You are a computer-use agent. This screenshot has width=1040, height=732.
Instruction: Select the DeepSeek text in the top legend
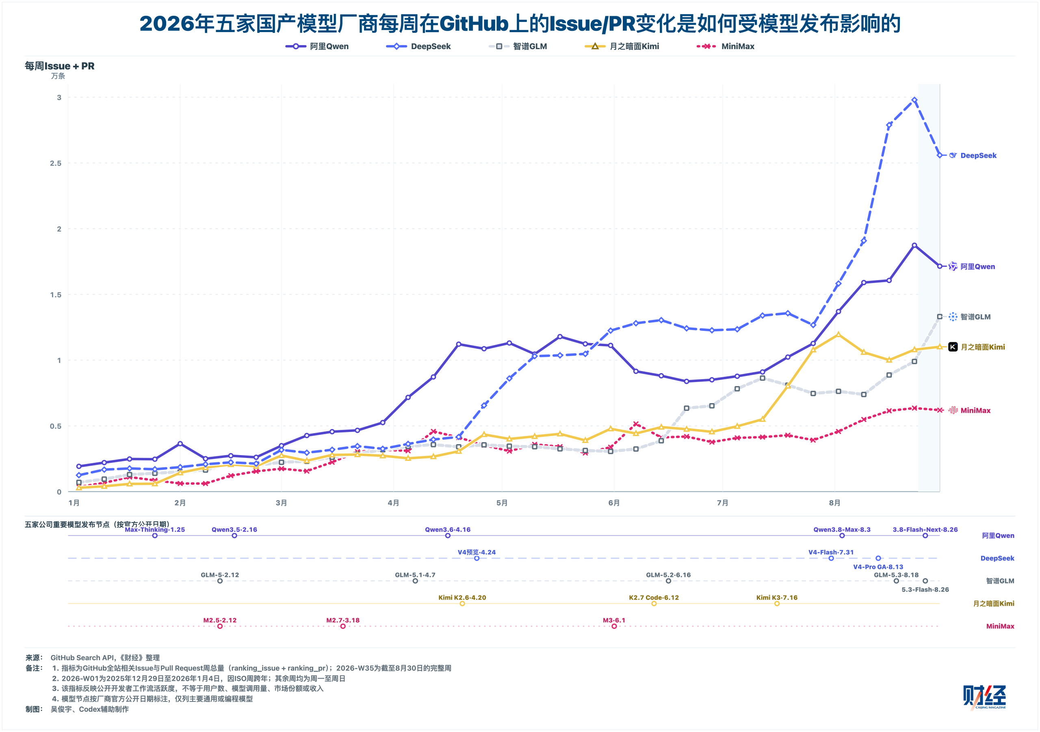[x=431, y=46]
